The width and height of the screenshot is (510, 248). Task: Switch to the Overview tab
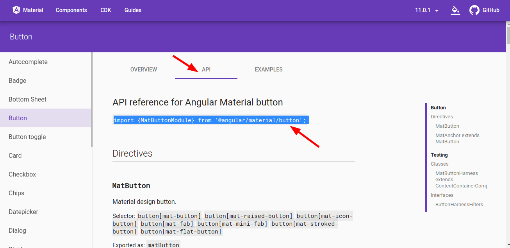(x=144, y=70)
